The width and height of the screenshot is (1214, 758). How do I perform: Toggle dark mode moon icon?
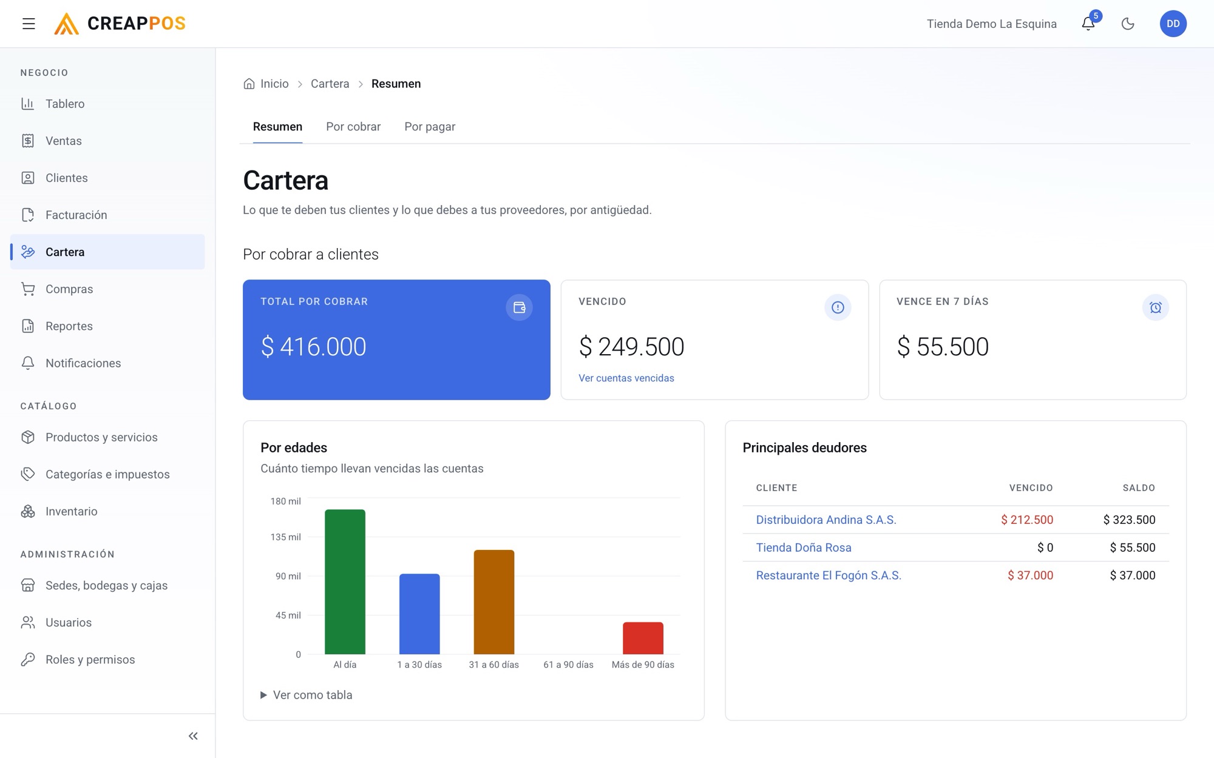pyautogui.click(x=1128, y=24)
